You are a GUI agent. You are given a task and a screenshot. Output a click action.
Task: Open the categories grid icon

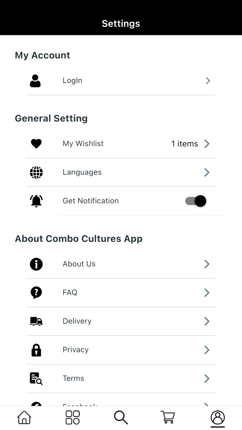pyautogui.click(x=72, y=417)
